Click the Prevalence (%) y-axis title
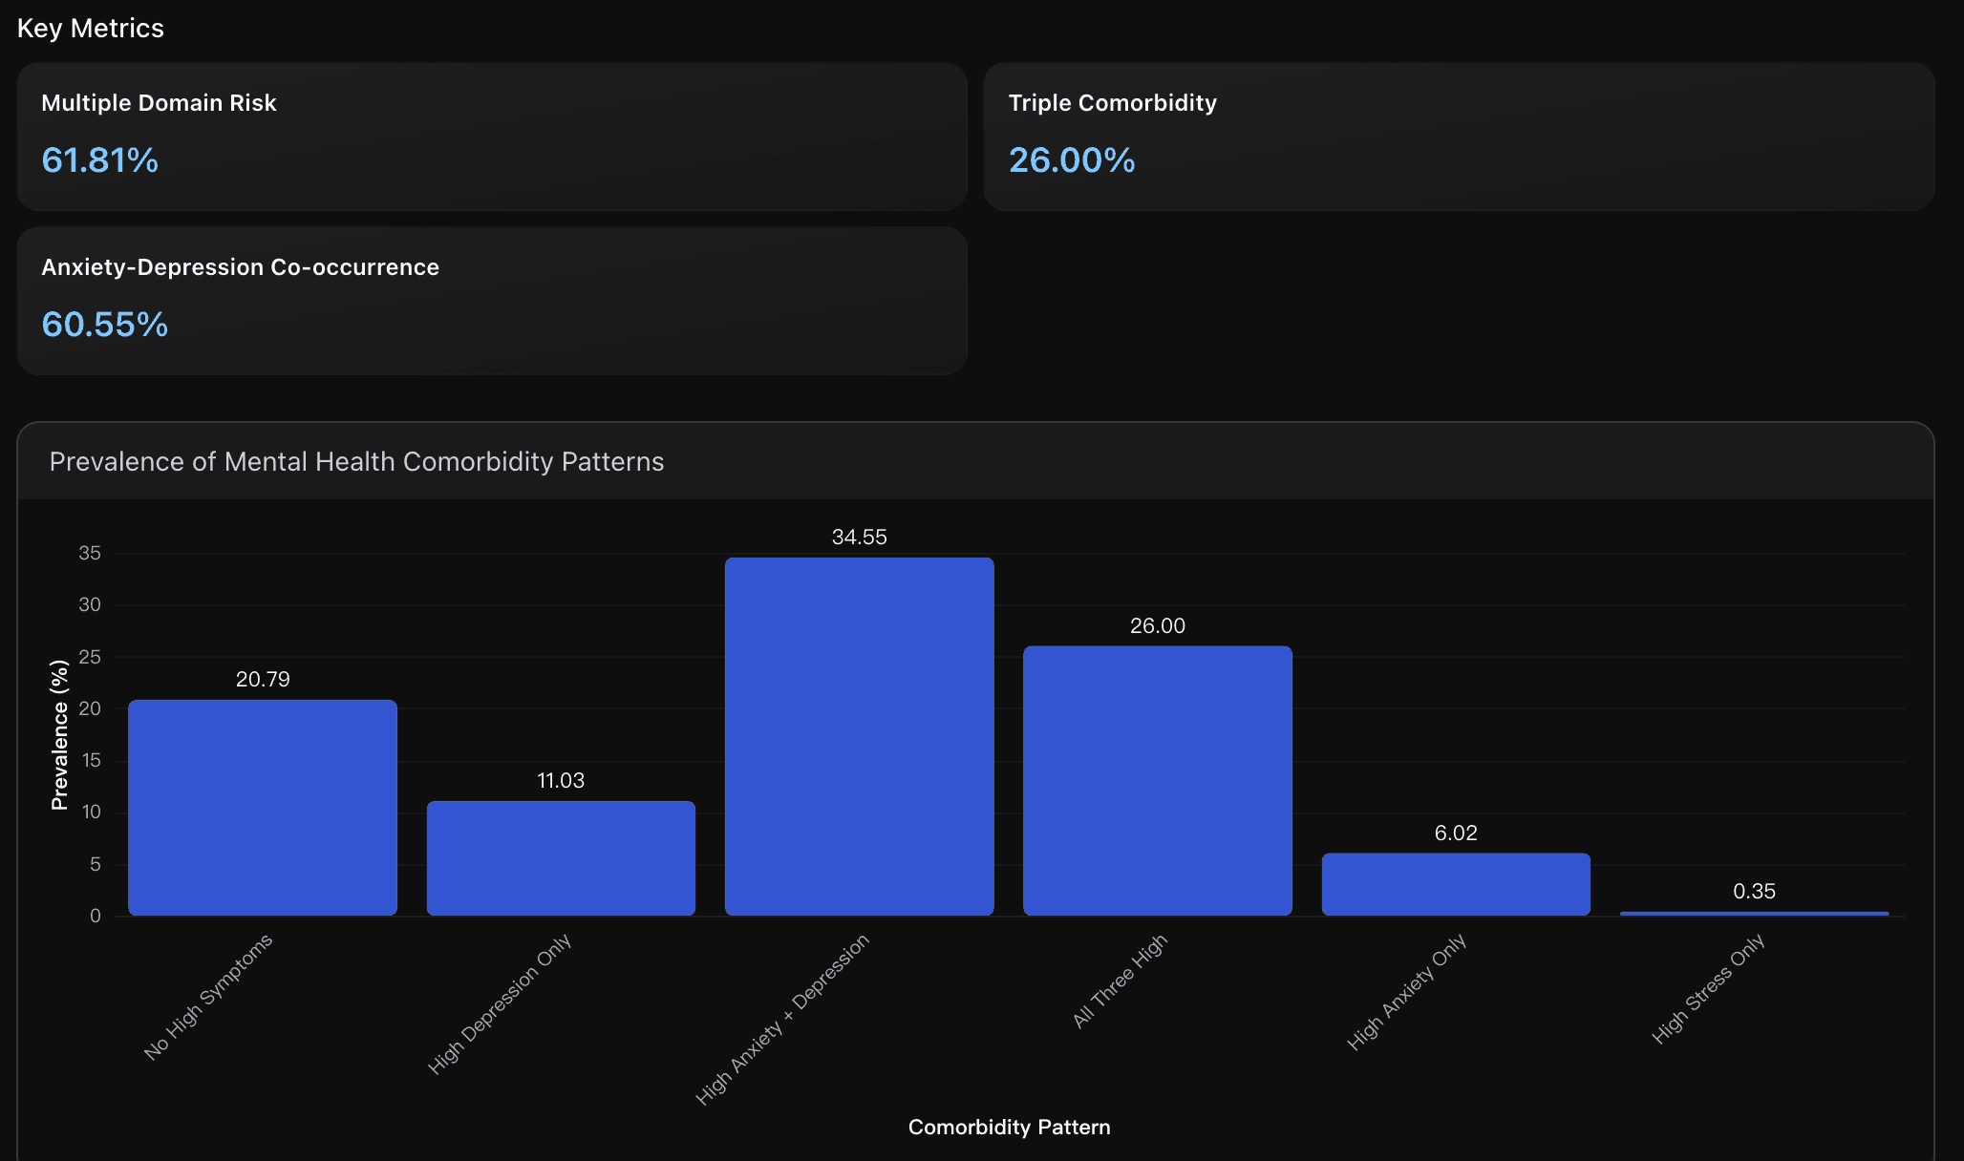Screen dimensions: 1964x1161 [x=59, y=734]
